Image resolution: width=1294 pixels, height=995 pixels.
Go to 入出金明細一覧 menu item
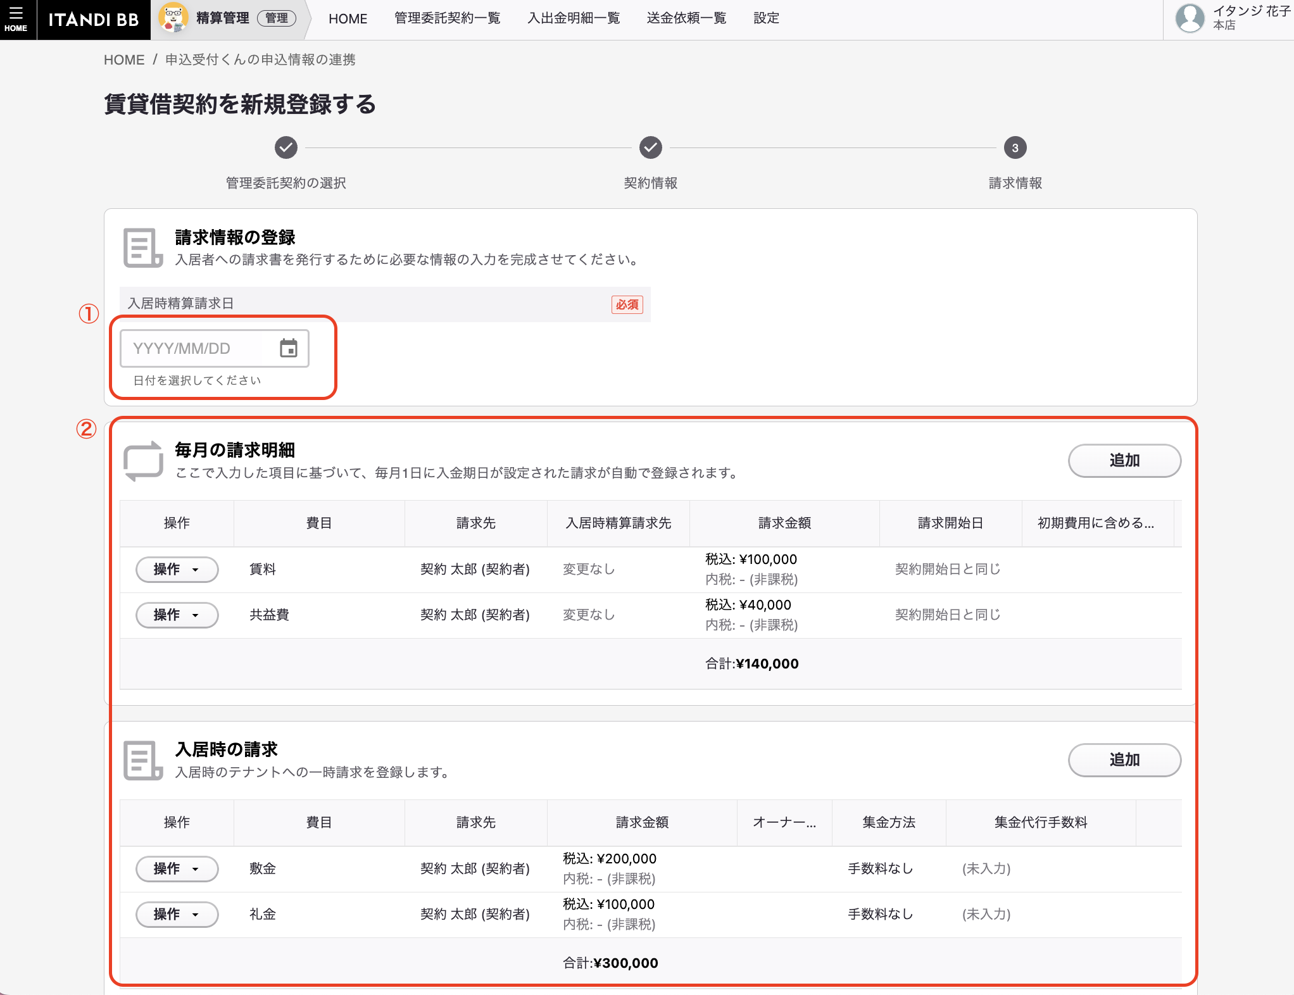(x=574, y=18)
